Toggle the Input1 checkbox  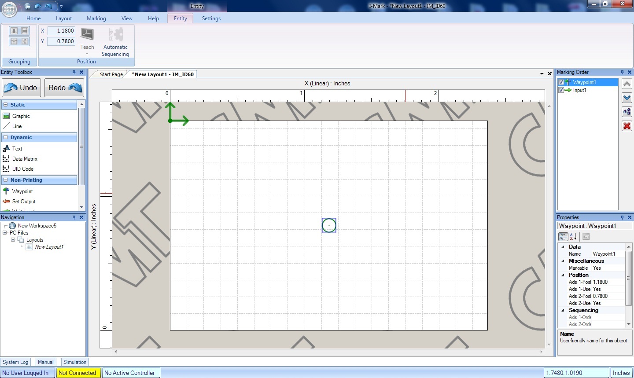[x=561, y=90]
